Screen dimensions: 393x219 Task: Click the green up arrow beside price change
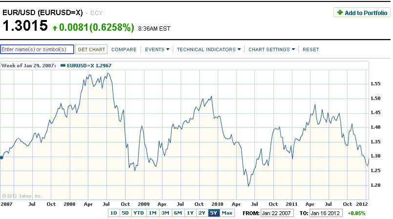(55, 28)
